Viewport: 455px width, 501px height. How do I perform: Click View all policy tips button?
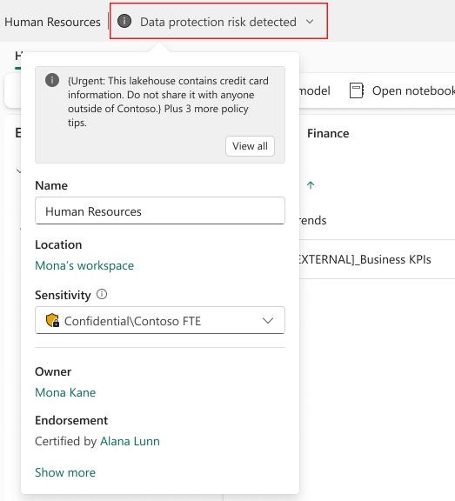click(x=250, y=146)
